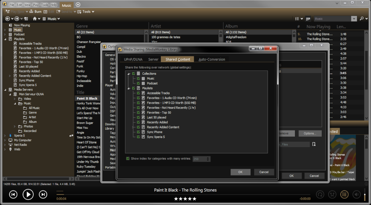This screenshot has width=371, height=205.
Task: Switch to the UPnP/DLNA tab
Action: click(133, 59)
